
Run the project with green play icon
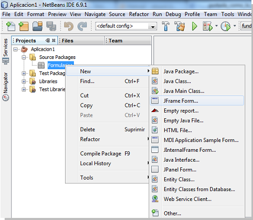[x=195, y=26]
